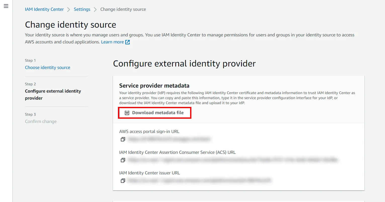The height and width of the screenshot is (202, 385).
Task: Click the chevron after Settings breadcrumb
Action: click(x=95, y=9)
